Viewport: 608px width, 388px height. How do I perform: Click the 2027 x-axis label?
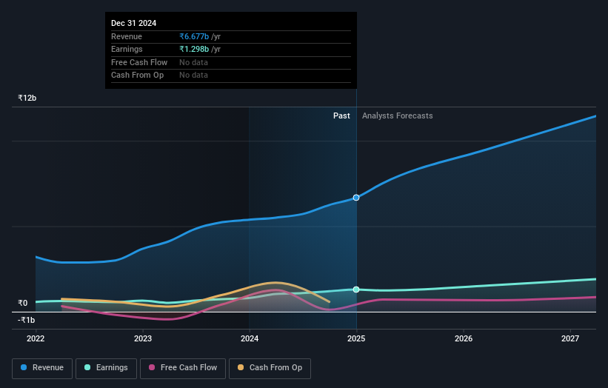tap(570, 339)
